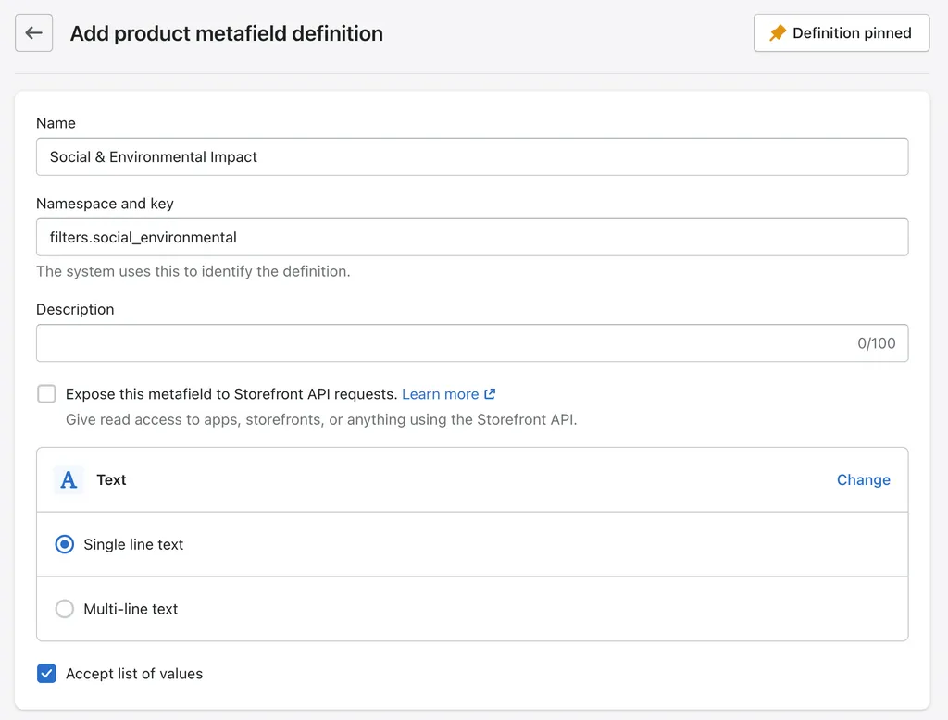This screenshot has width=948, height=720.
Task: Click the orange pin icon
Action: click(778, 33)
